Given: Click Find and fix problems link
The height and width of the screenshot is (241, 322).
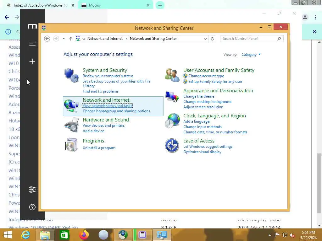Looking at the screenshot, I should tap(100, 91).
